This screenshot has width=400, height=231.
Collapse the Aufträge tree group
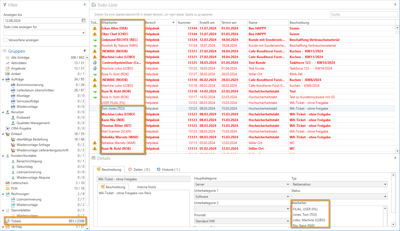coord(3,79)
